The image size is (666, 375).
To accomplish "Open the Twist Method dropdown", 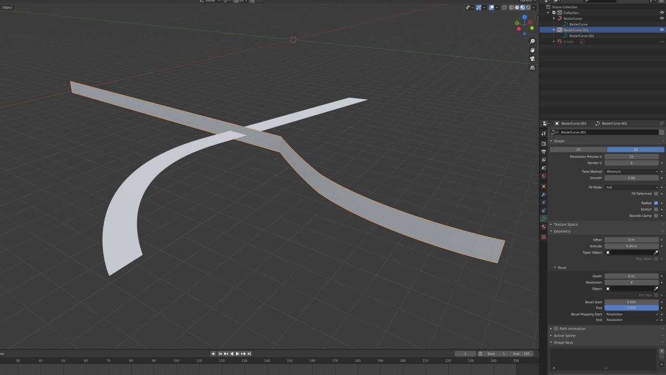I will [632, 172].
